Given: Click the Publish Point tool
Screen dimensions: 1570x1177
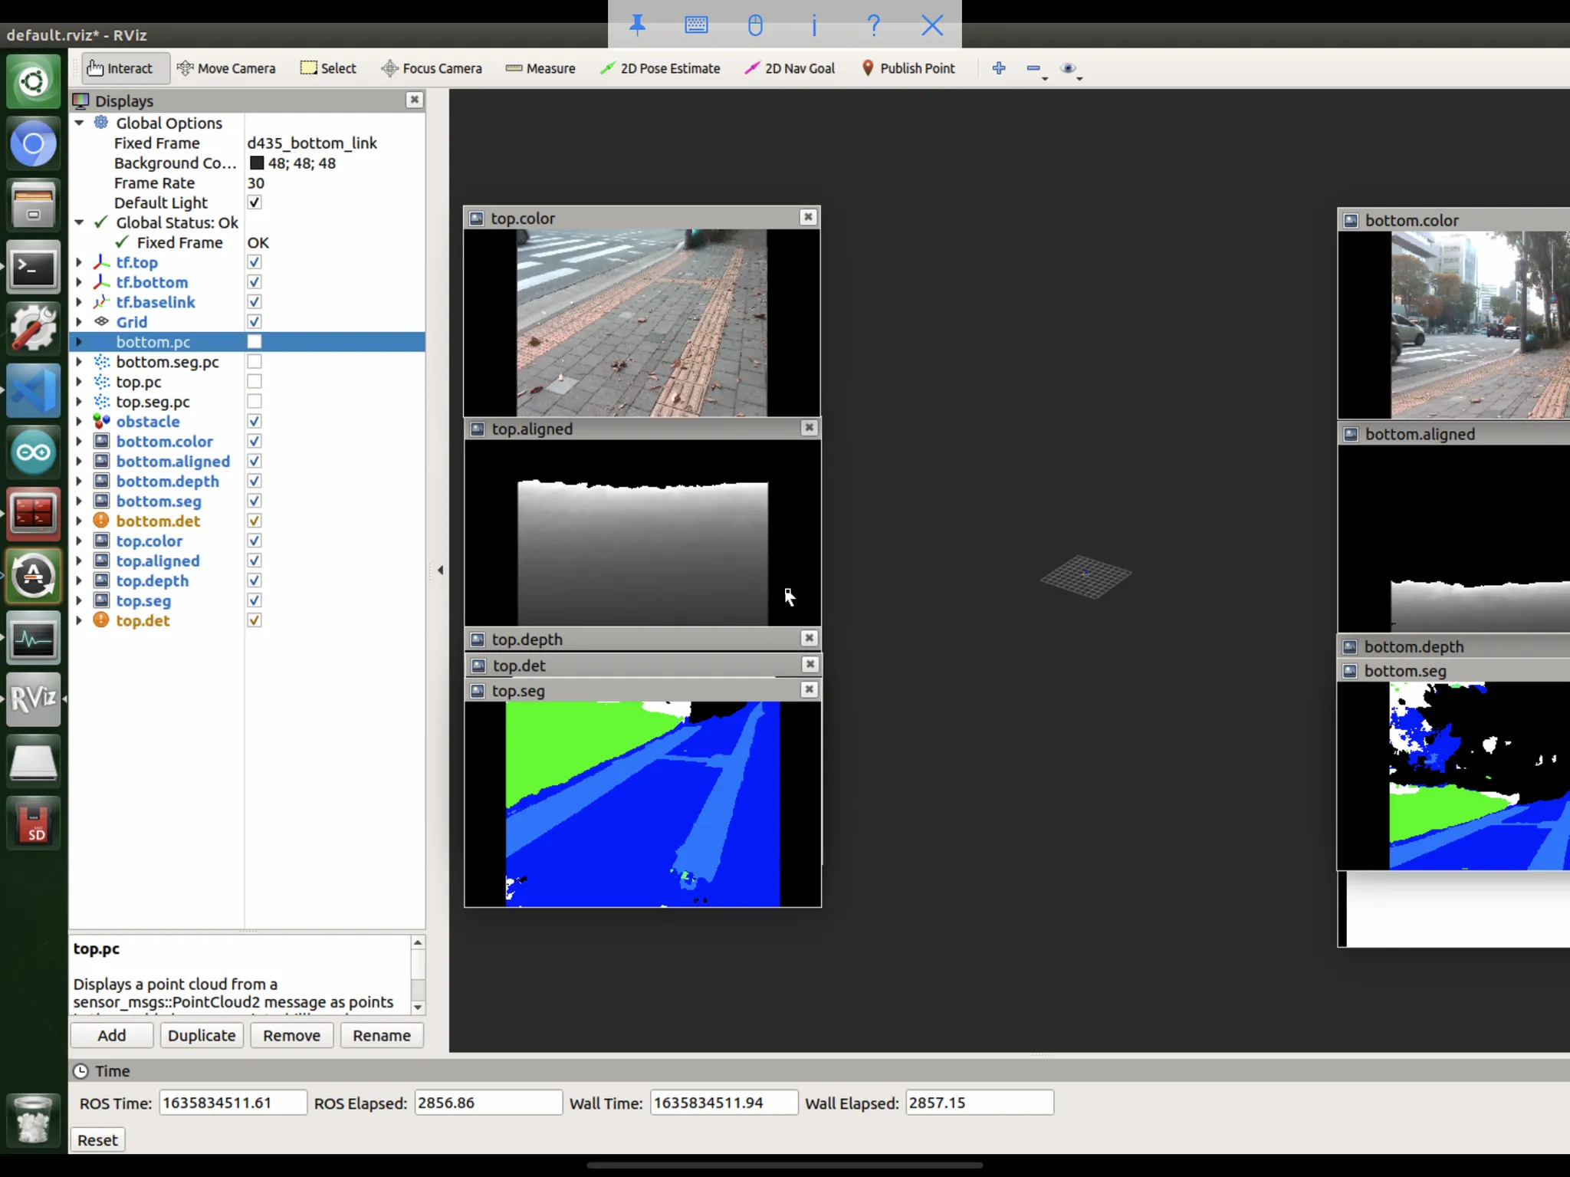Looking at the screenshot, I should tap(908, 68).
